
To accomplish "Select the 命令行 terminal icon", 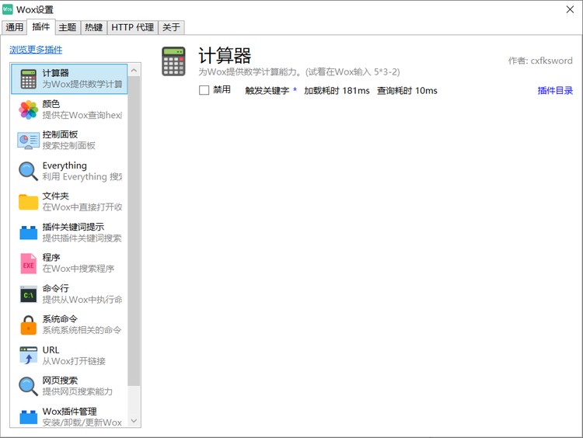I will point(28,294).
